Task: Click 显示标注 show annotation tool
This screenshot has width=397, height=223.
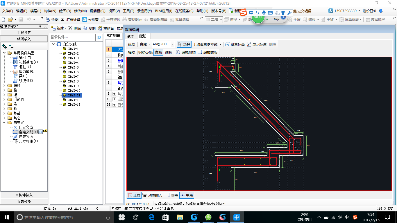Action: pyautogui.click(x=257, y=44)
